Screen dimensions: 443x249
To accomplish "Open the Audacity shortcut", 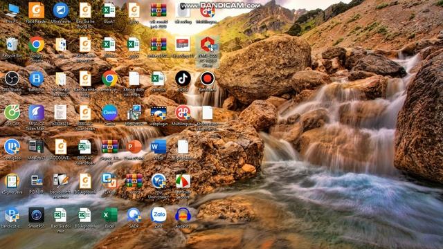I will pos(183,218).
